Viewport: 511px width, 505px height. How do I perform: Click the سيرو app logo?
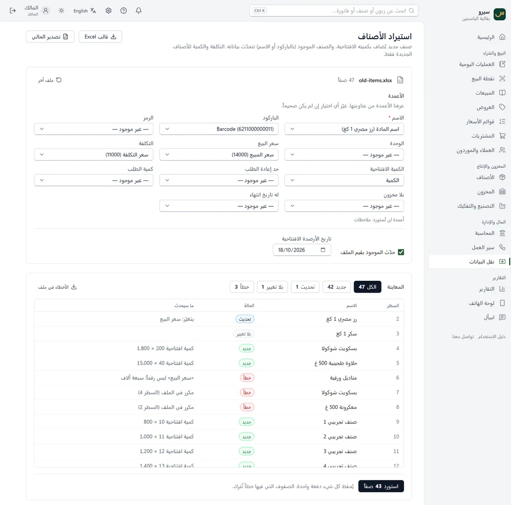pos(500,14)
